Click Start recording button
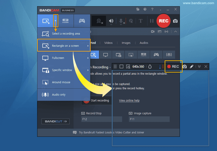 coord(97,100)
